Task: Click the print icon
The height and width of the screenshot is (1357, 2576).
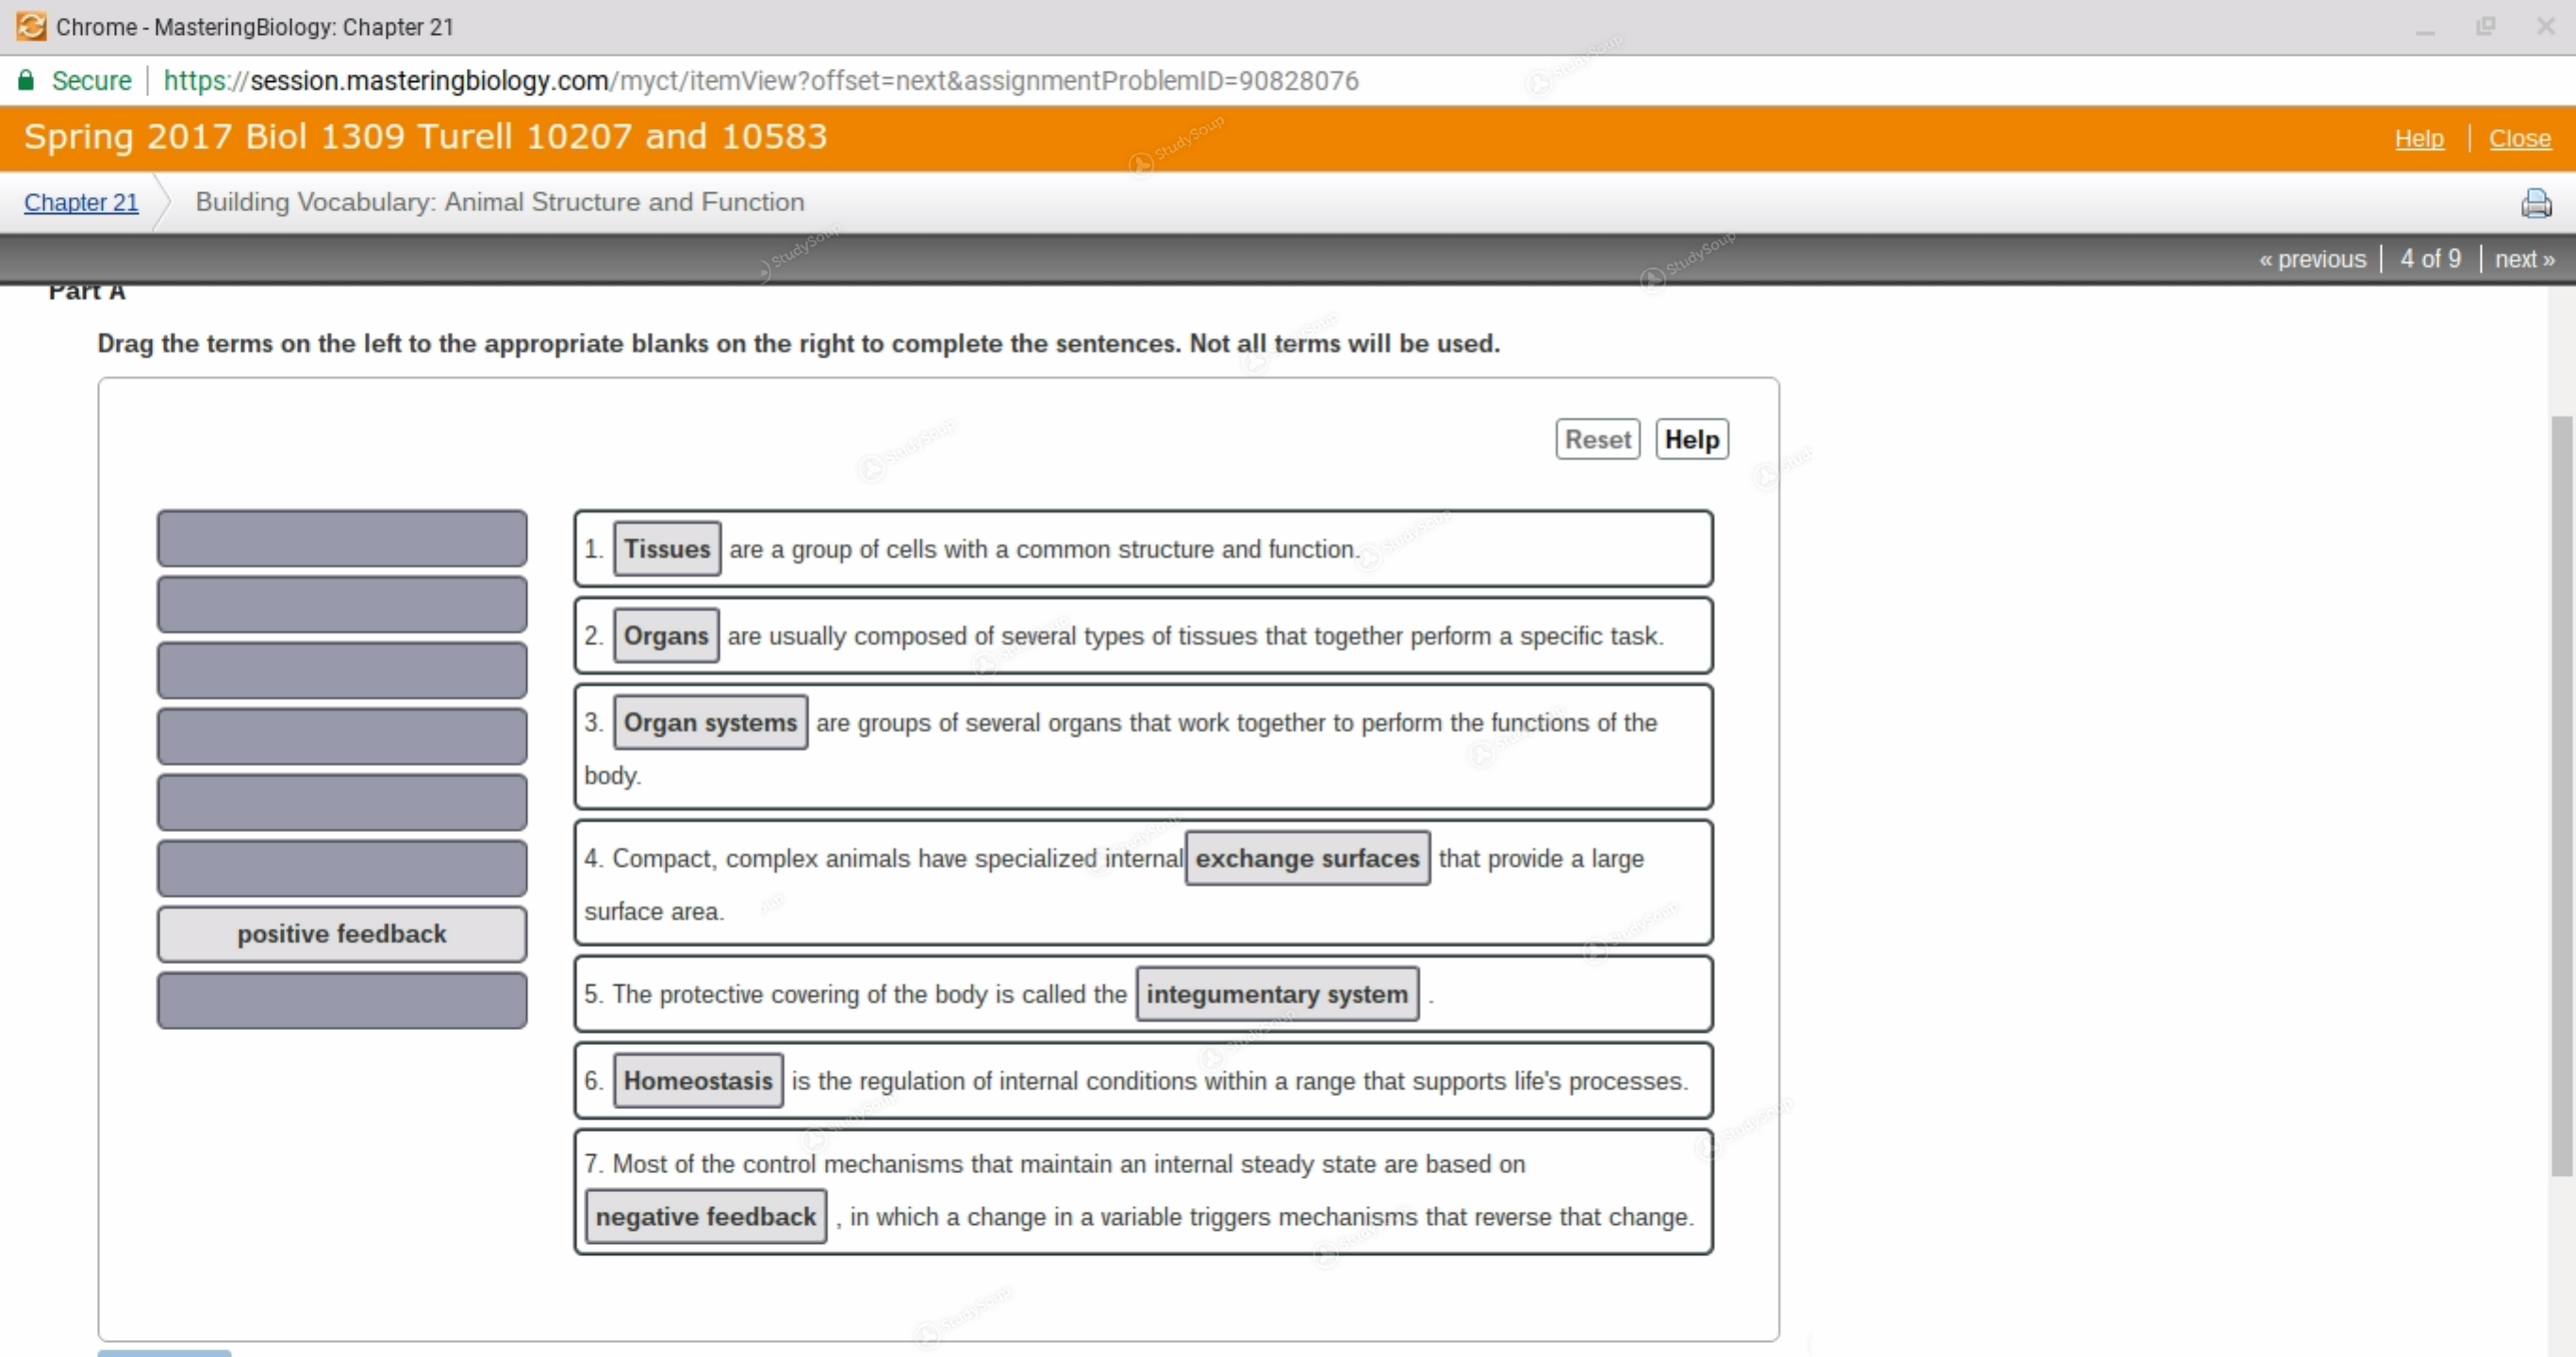Action: pyautogui.click(x=2535, y=203)
